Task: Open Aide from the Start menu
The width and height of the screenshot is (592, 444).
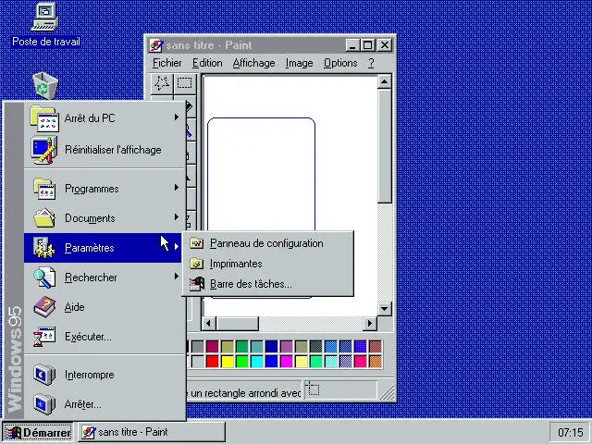Action: coord(105,307)
